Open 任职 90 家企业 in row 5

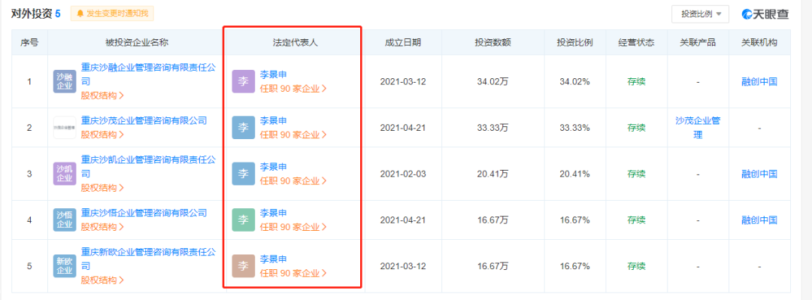(293, 273)
